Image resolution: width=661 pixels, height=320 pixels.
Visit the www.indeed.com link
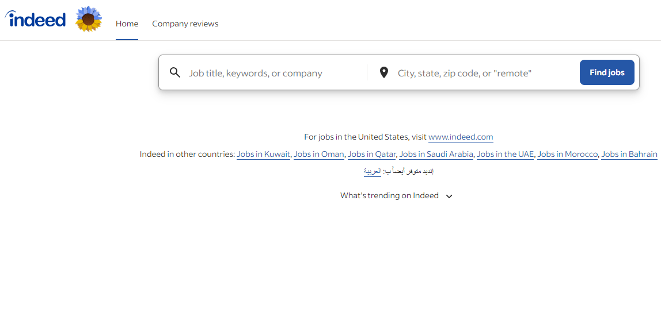(461, 137)
